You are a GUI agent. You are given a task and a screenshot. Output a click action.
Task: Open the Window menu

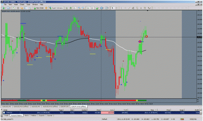click(35, 5)
